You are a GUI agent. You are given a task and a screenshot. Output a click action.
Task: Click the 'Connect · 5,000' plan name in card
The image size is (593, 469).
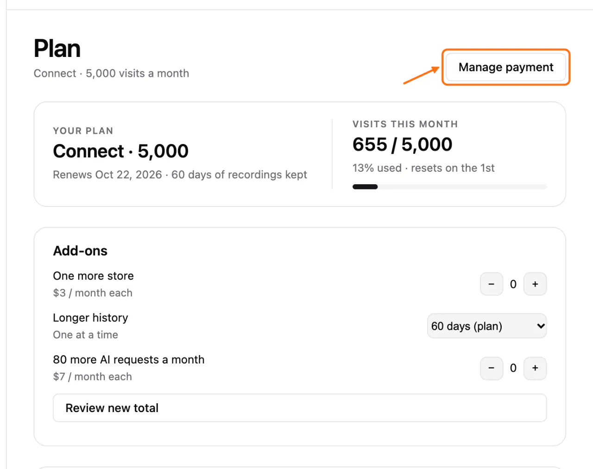121,151
